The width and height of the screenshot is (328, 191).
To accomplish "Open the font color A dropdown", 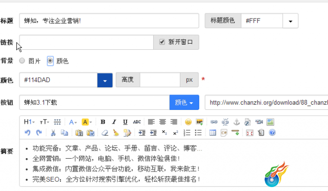I will (x=73, y=122).
